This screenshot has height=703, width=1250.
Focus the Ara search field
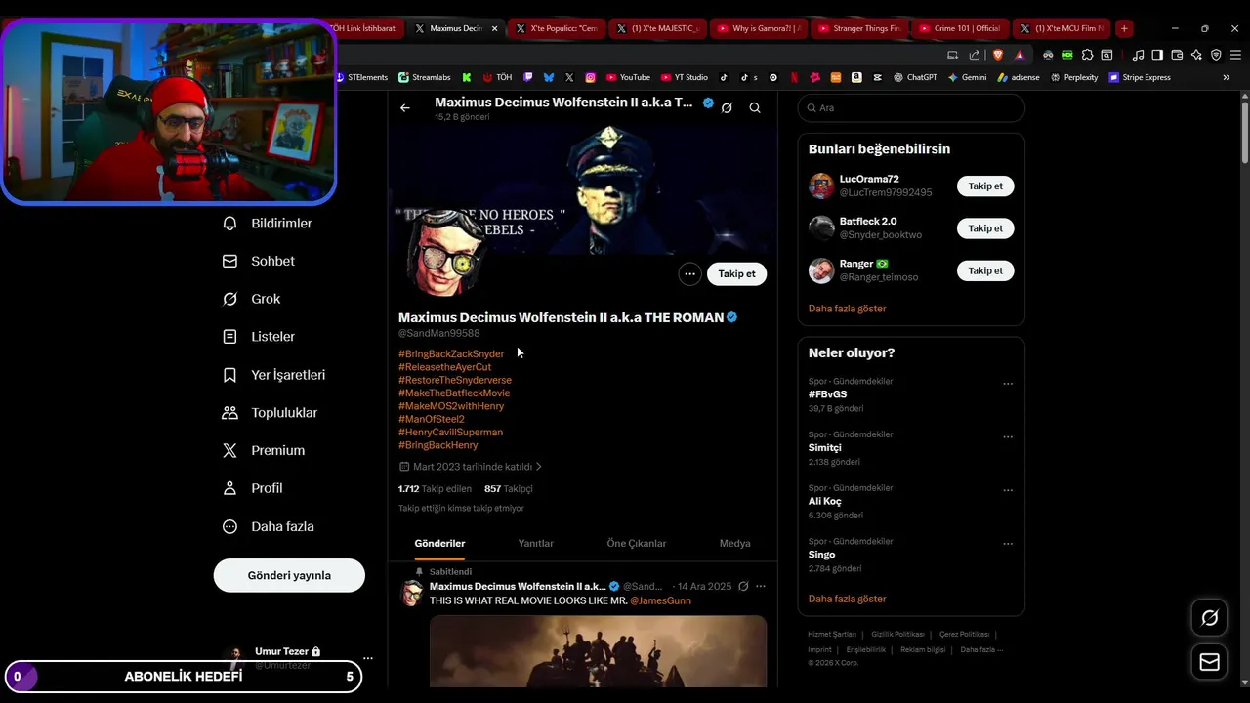[x=911, y=108]
